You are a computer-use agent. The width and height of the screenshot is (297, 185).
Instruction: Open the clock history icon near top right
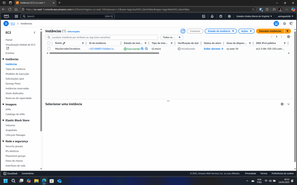pos(284,24)
